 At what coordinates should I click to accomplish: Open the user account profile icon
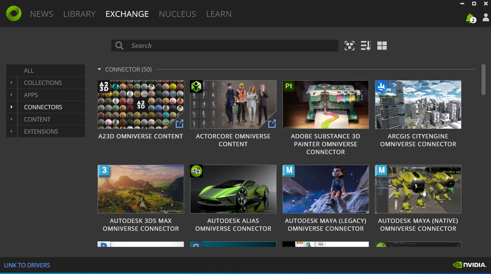tap(486, 18)
